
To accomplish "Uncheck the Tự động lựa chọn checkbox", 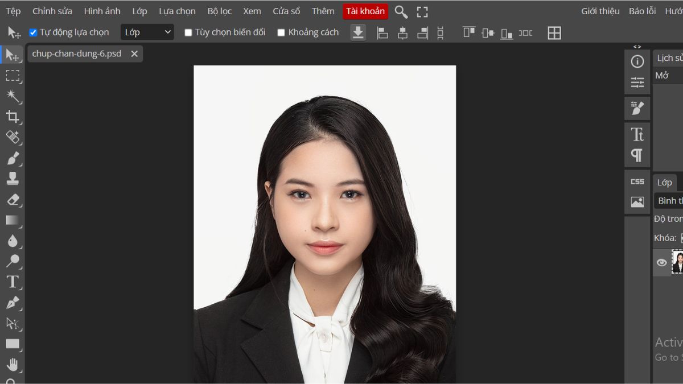I will click(32, 32).
